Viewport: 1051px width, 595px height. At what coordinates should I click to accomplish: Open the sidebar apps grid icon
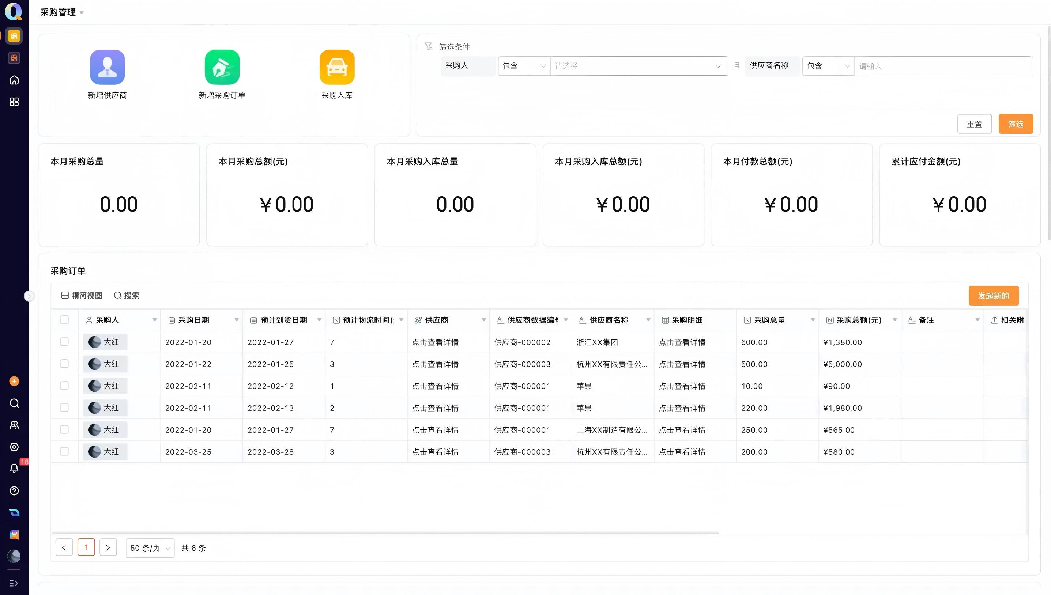[x=14, y=102]
